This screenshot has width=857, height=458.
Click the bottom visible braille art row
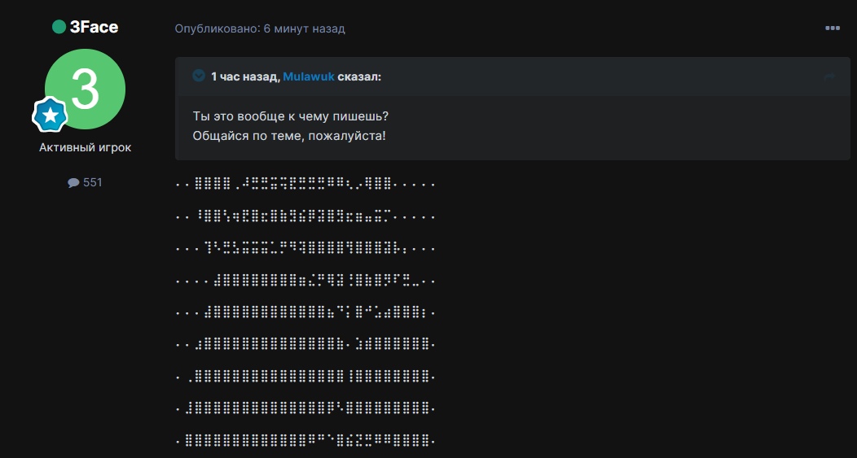click(306, 442)
